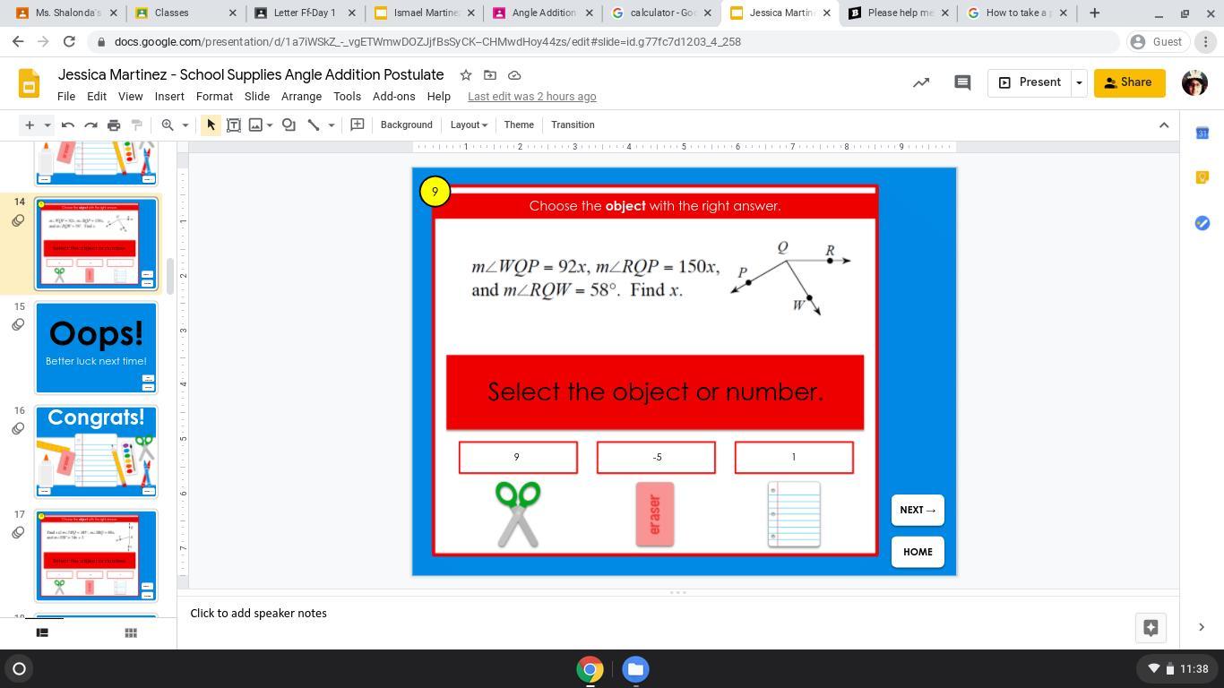Select the scissors object on the slide

(x=518, y=514)
